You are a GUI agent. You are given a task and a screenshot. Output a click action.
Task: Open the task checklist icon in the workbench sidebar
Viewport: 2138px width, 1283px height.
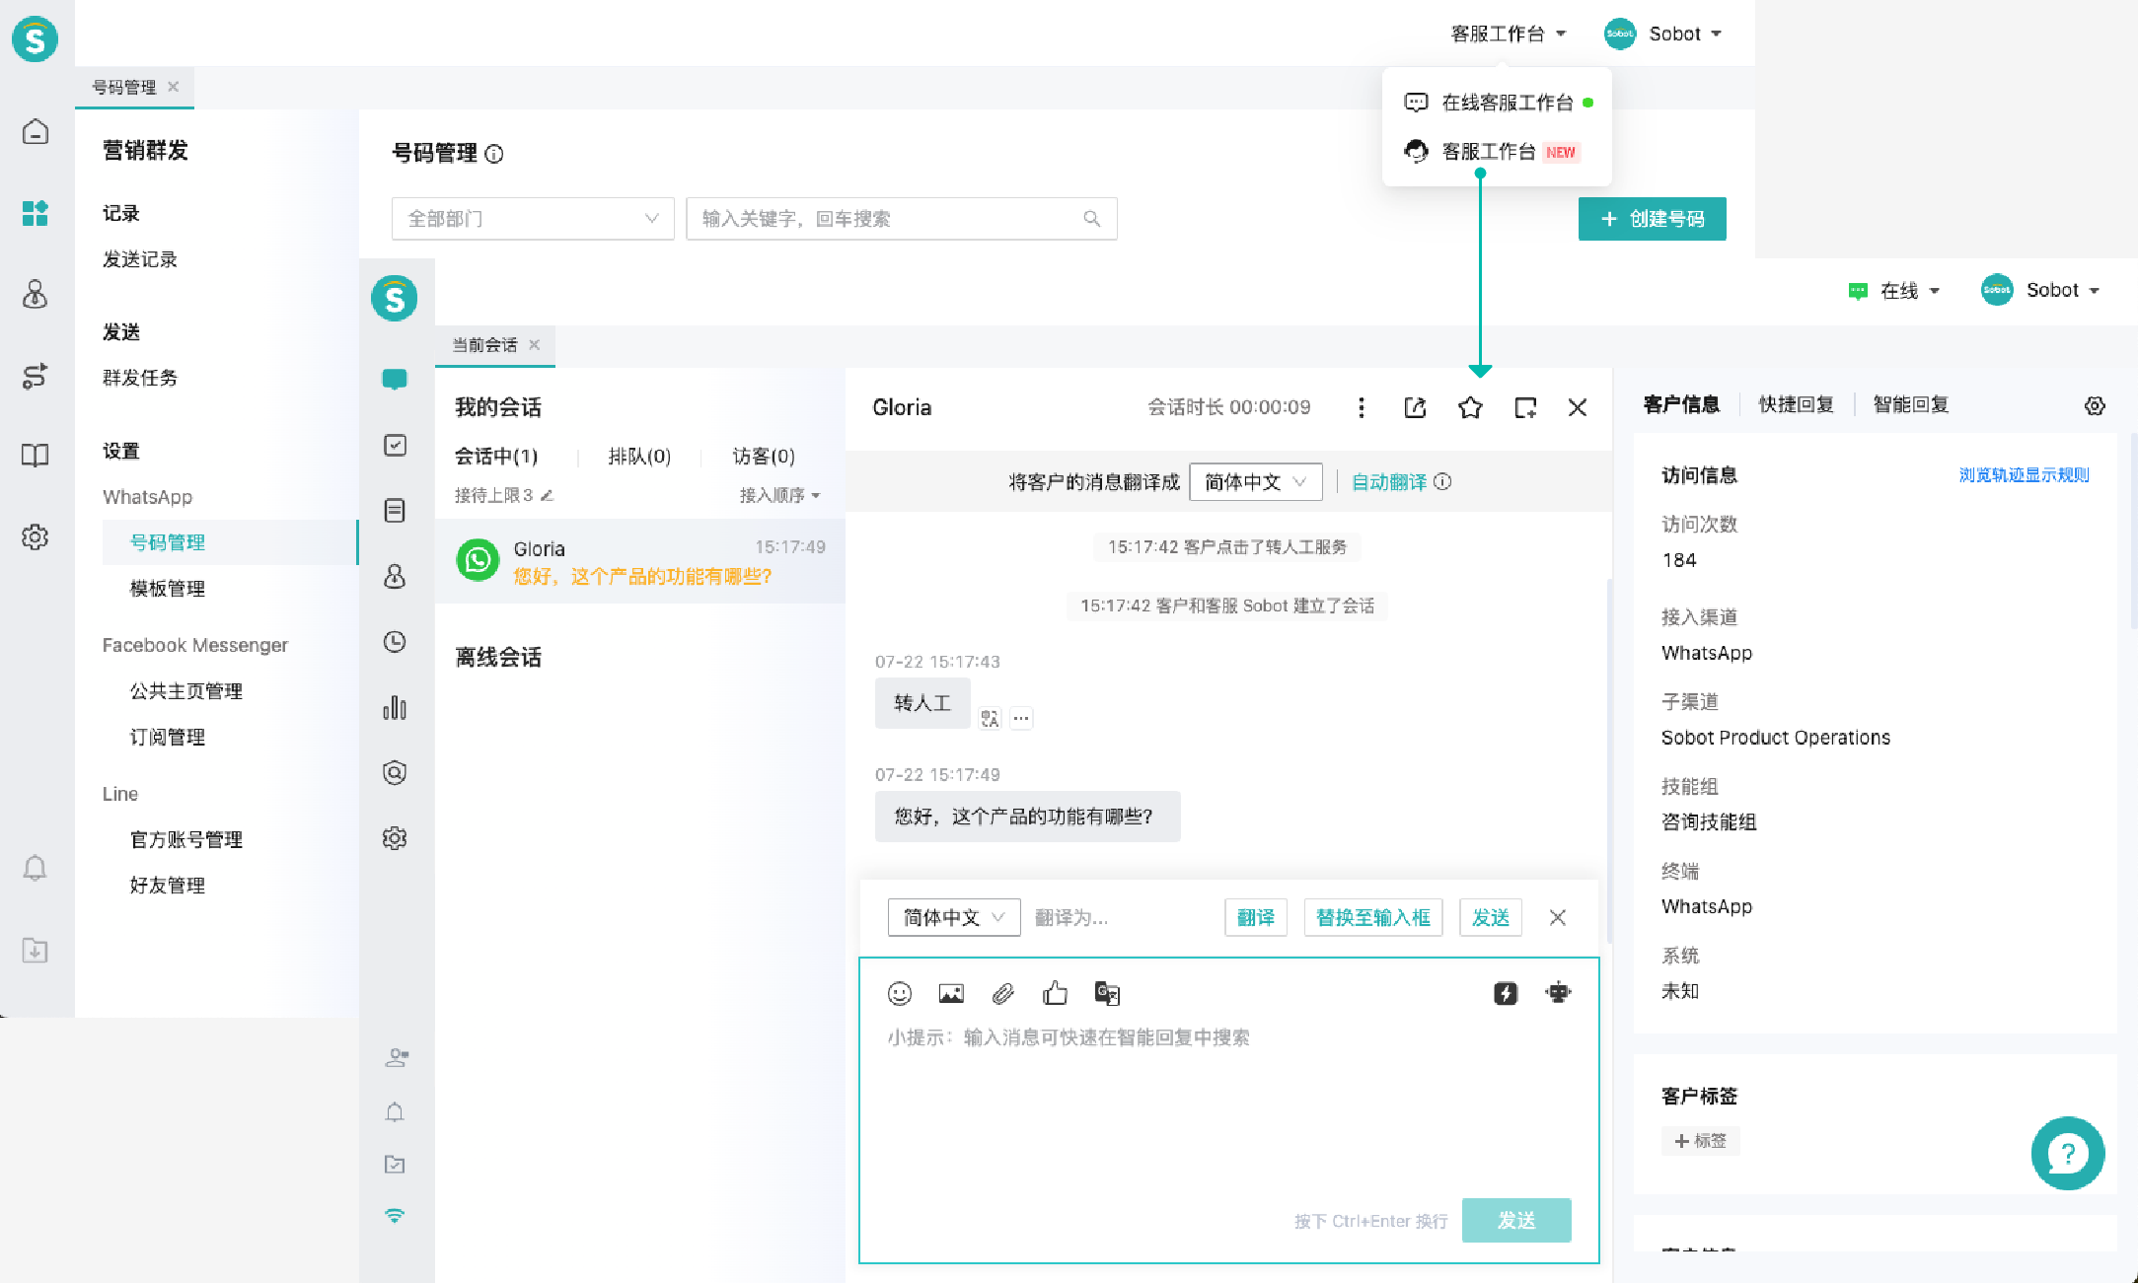(x=395, y=446)
